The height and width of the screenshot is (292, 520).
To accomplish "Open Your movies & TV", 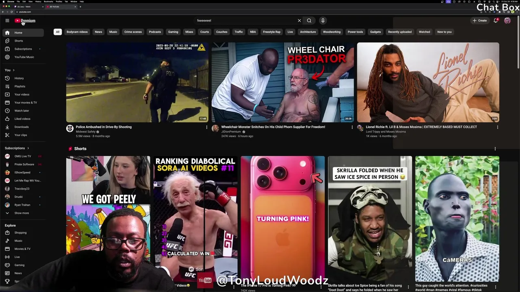I will click(x=22, y=103).
